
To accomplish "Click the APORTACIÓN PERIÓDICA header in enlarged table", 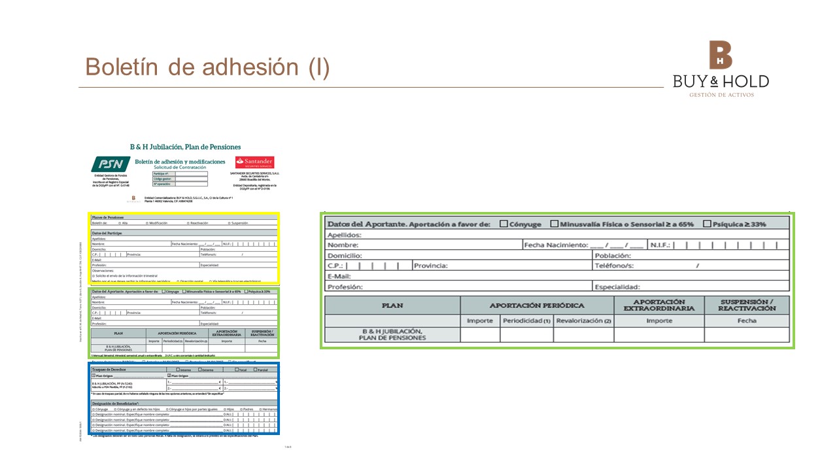I will click(x=537, y=305).
